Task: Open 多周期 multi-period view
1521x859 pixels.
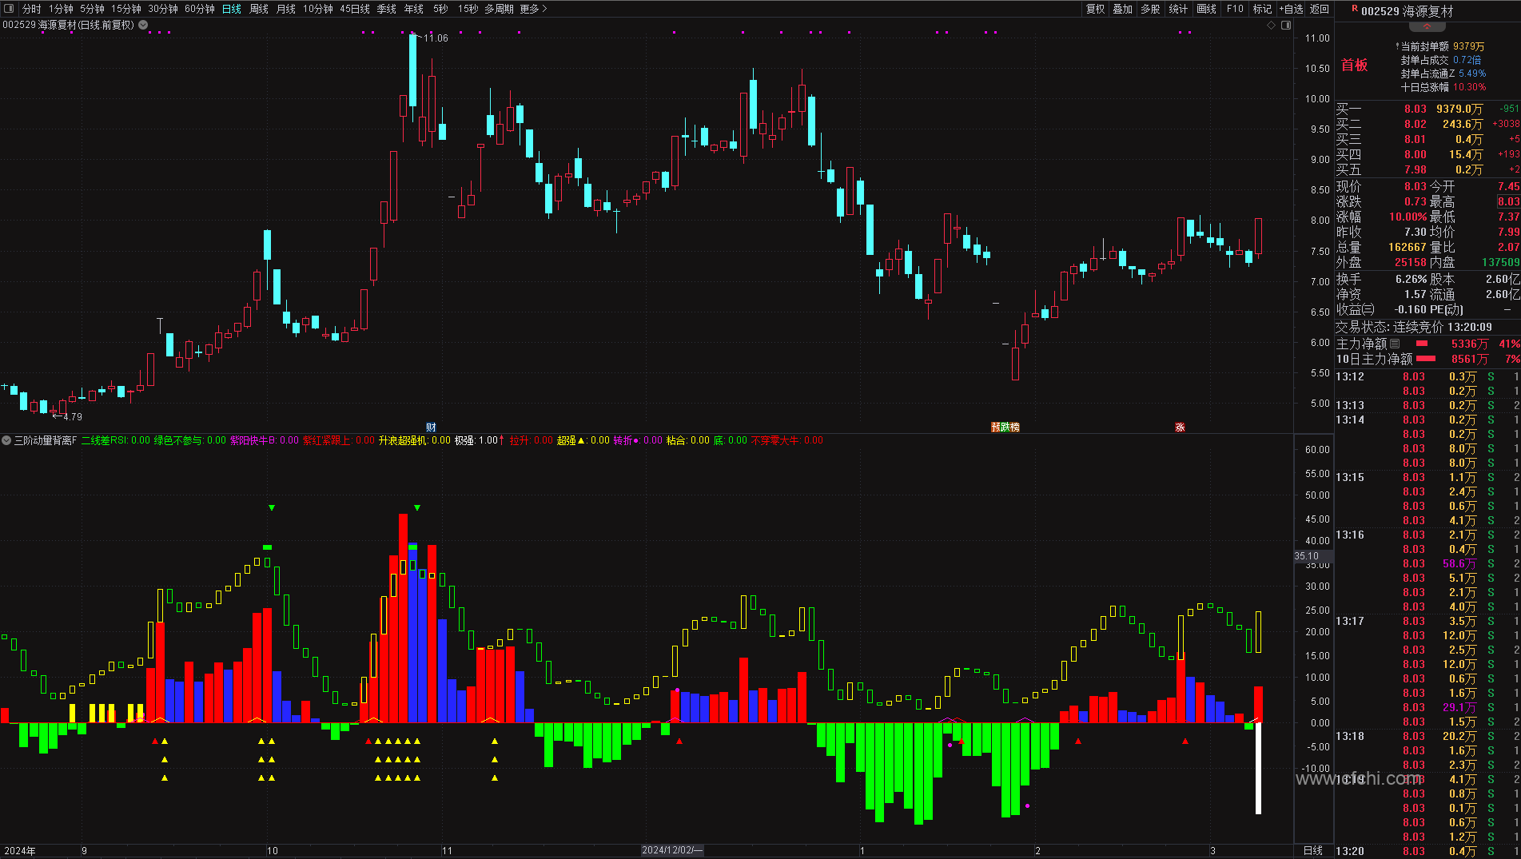Action: tap(500, 9)
